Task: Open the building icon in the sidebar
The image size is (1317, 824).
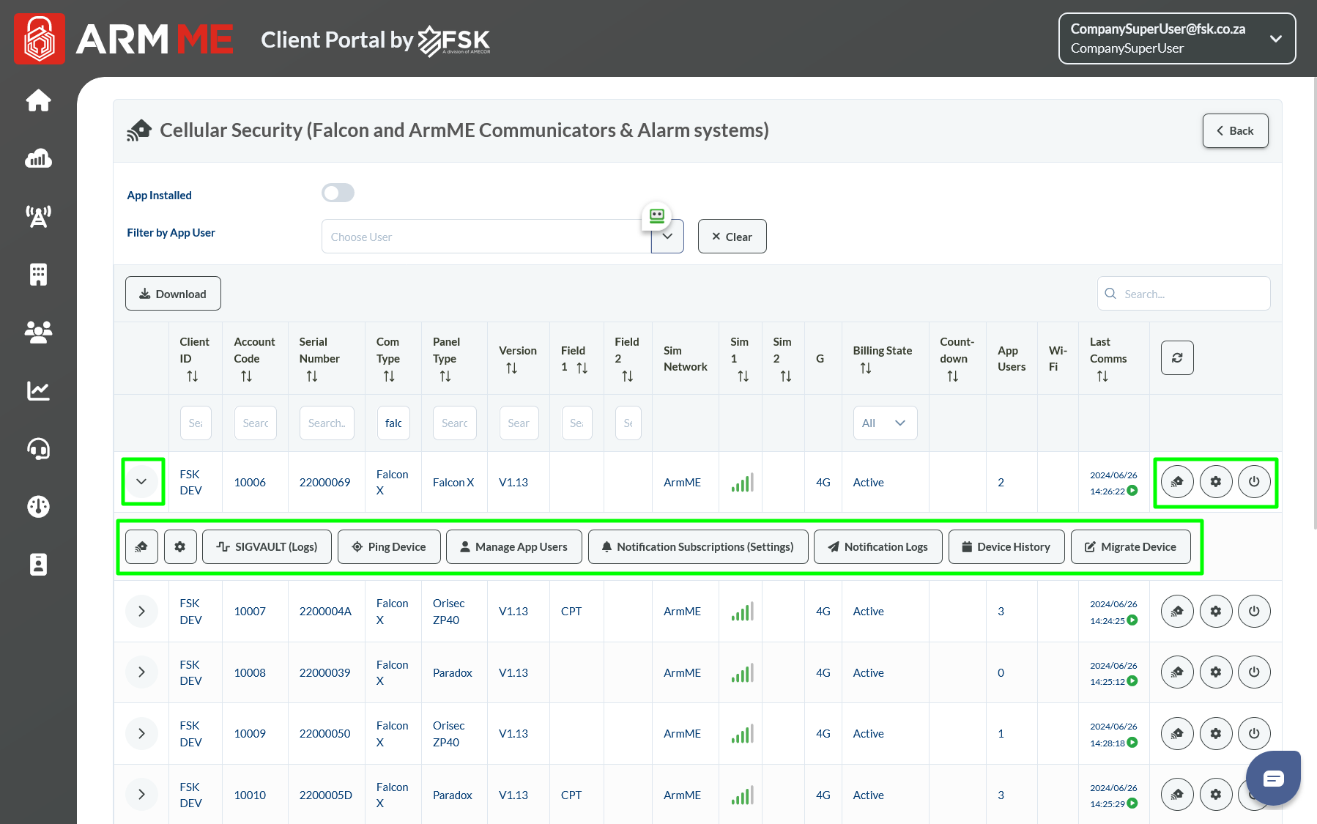Action: click(38, 274)
